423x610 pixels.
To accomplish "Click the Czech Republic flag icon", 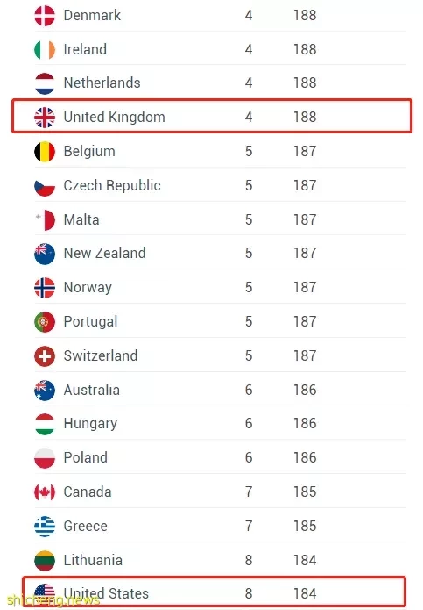I will 45,185.
